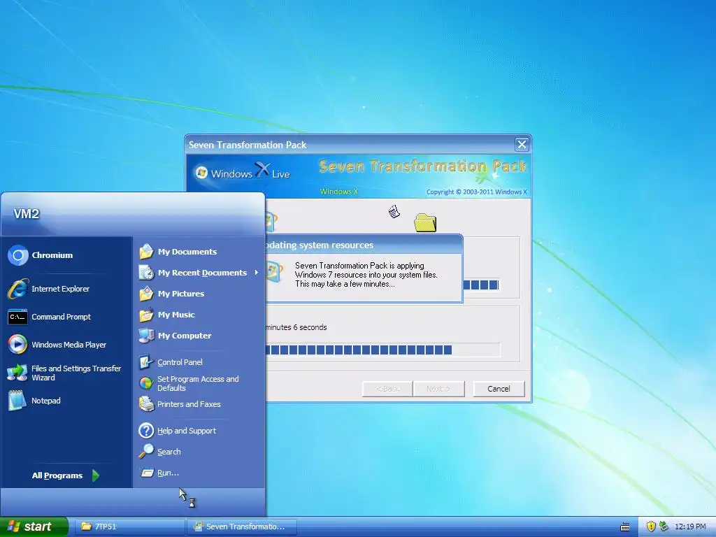Click the Run... icon

[x=147, y=473]
